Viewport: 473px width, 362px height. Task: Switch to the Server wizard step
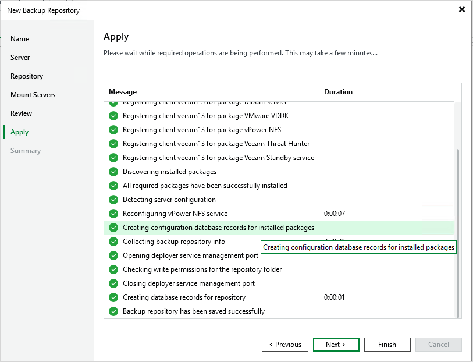[20, 58]
